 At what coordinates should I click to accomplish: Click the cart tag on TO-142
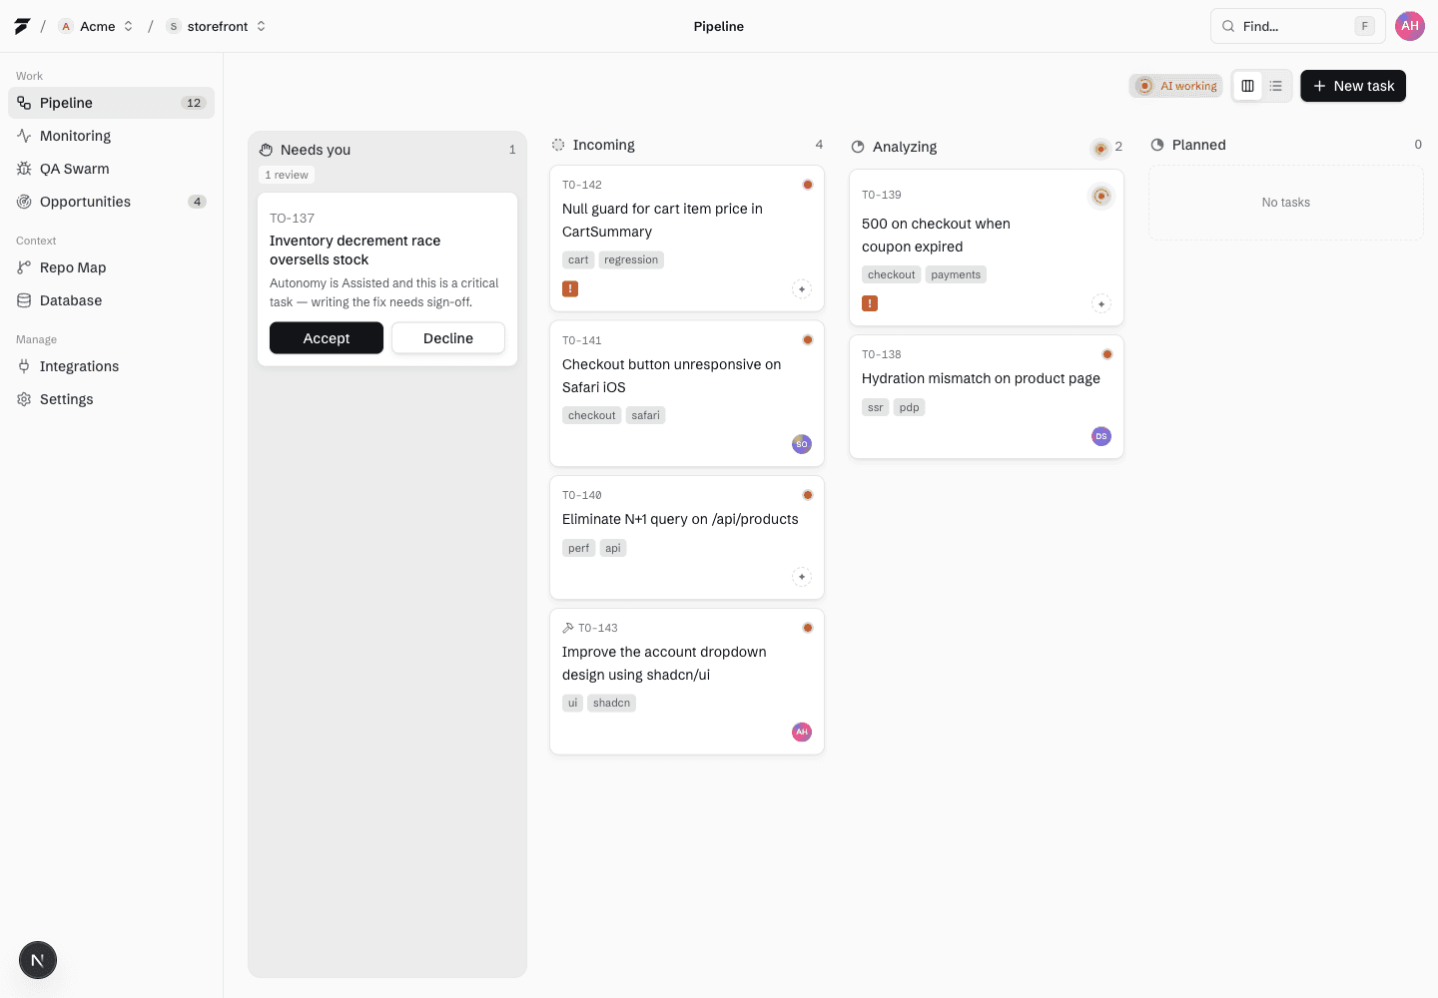(x=578, y=259)
